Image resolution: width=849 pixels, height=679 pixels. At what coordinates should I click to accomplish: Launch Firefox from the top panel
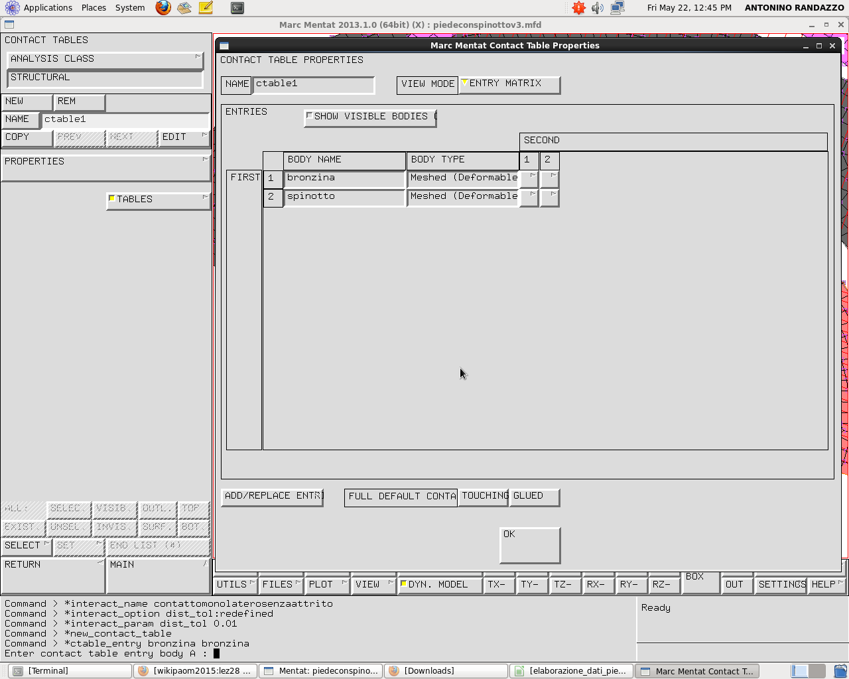163,8
